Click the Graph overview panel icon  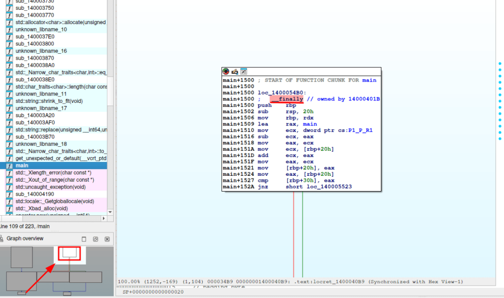[x=2, y=239]
